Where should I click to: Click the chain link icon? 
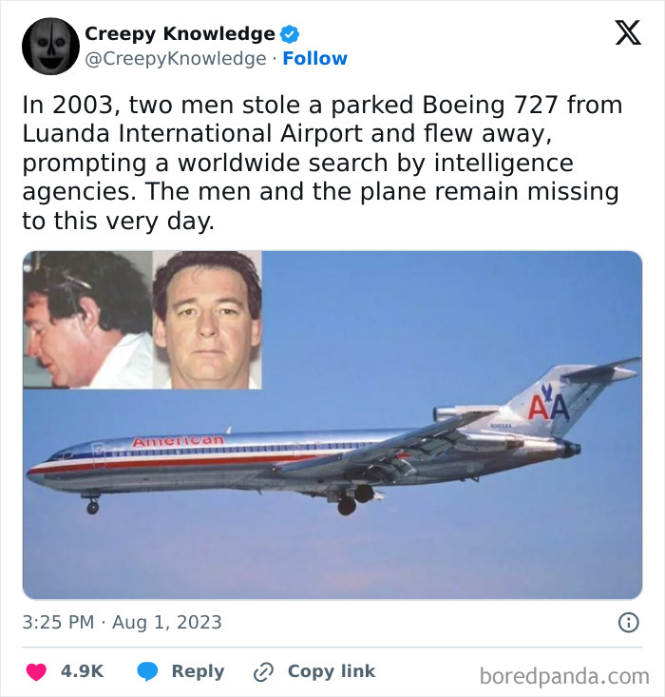(x=263, y=671)
